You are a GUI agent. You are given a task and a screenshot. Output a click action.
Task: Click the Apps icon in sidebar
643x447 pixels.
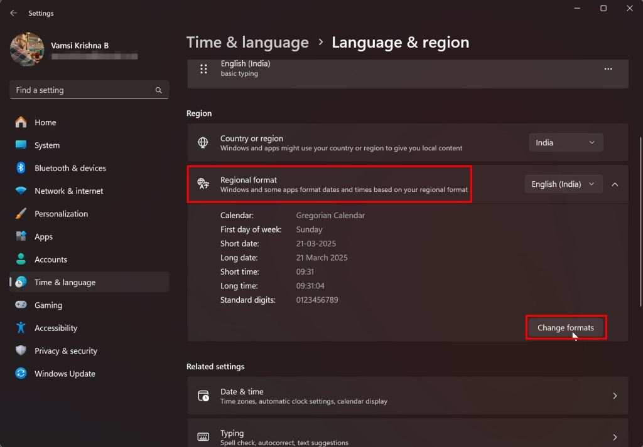(x=21, y=236)
